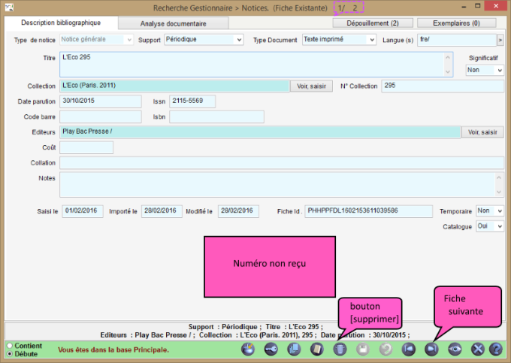Open the Support dropdown showing Périodique
Viewport: 511px width, 363px height.
[x=204, y=39]
